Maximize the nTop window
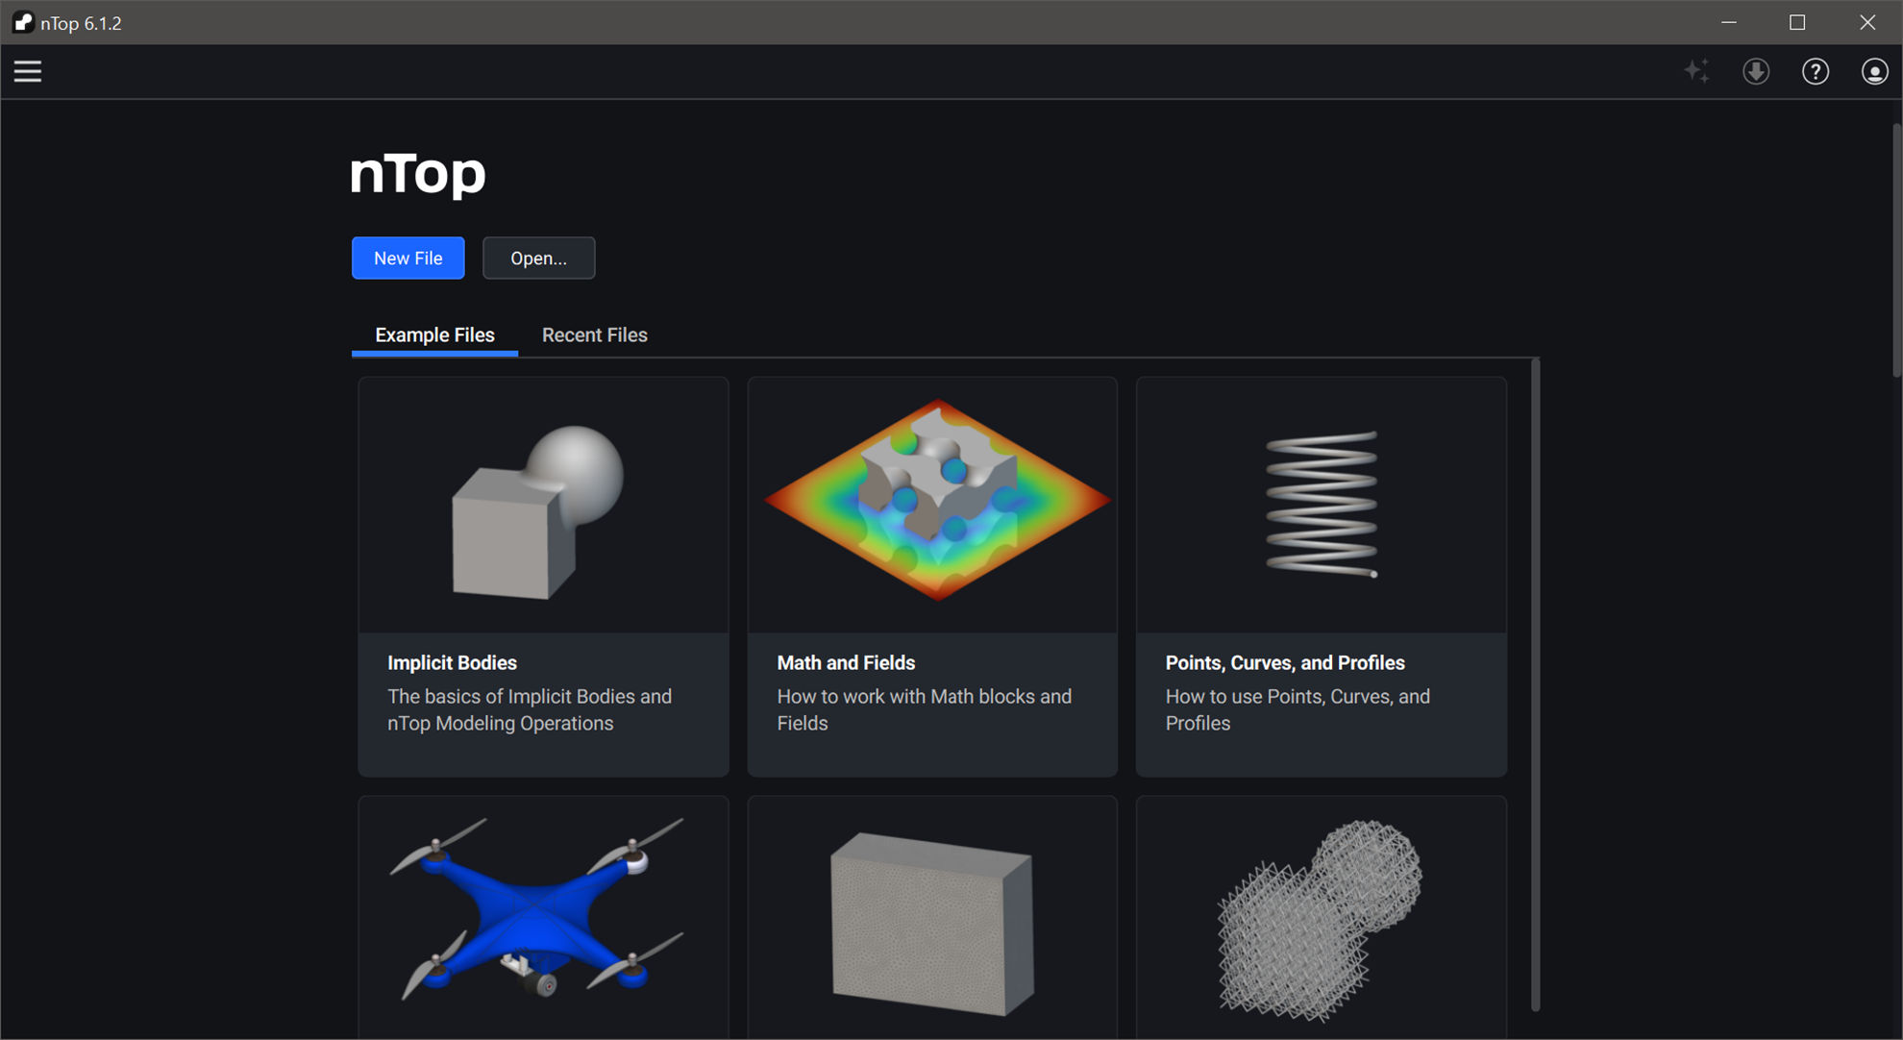Screen dimensions: 1903x1040 pos(1797,22)
